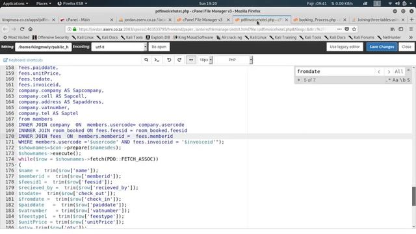Open a new browser tab
416x234 pixels.
click(x=411, y=19)
